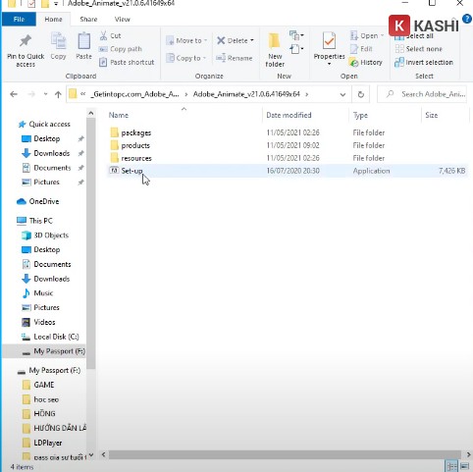Switch to the Share ribbon tab
This screenshot has height=472, width=473.
tap(88, 20)
